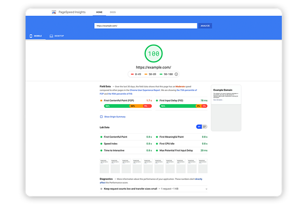The image size is (307, 209).
Task: Click the 100 performance score gauge
Action: [153, 54]
